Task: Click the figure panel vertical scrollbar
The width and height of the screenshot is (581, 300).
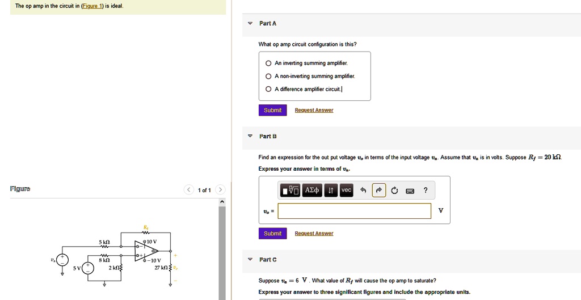Action: 222,252
